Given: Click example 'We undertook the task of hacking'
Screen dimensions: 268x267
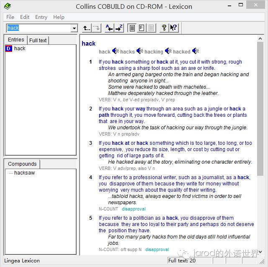Looking at the screenshot, I should pyautogui.click(x=178, y=128).
